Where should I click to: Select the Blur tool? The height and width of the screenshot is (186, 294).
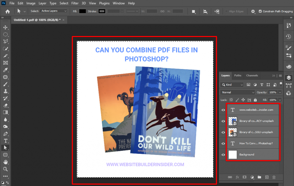point(5,120)
